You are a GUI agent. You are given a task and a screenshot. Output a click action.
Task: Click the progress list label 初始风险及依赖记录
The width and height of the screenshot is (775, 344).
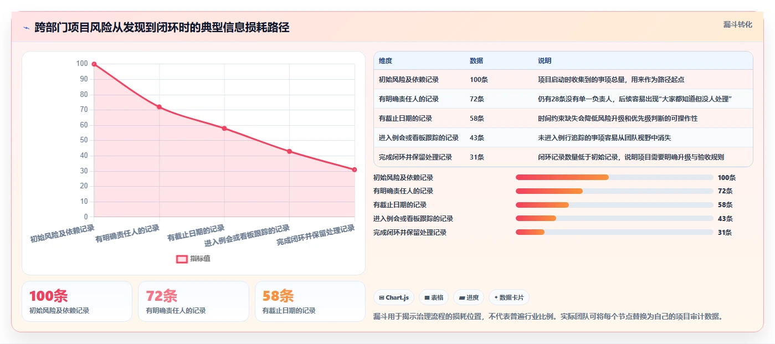coord(403,178)
